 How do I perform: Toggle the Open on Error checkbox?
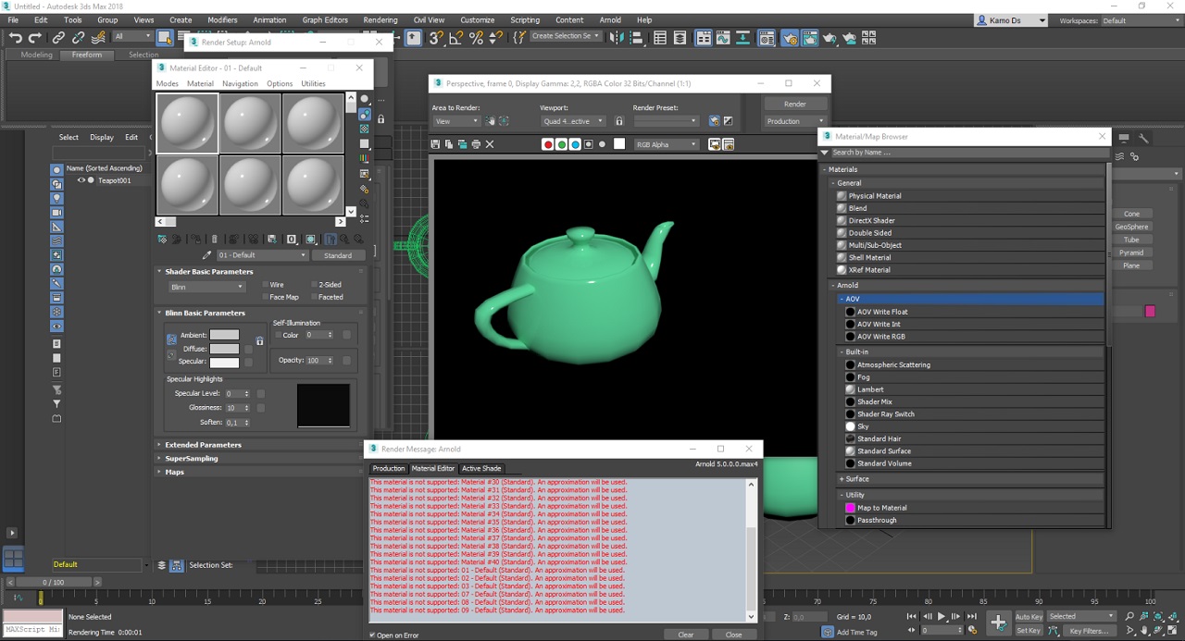(373, 635)
